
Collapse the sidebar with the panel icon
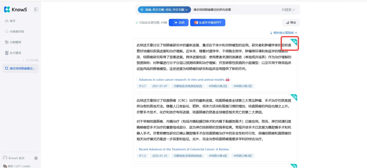[36, 9]
